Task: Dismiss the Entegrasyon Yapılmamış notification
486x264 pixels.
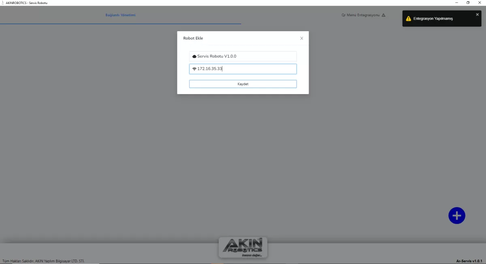Action: (477, 15)
